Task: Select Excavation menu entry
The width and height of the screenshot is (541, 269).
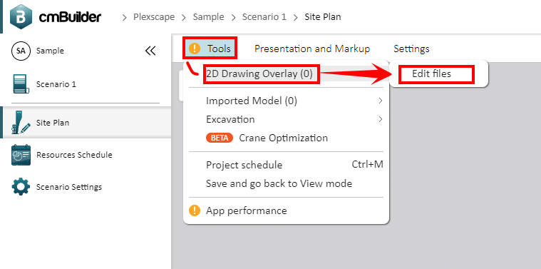Action: pyautogui.click(x=230, y=119)
